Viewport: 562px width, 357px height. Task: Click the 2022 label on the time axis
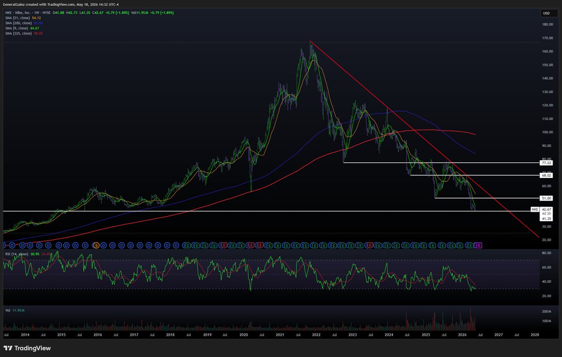[316, 335]
